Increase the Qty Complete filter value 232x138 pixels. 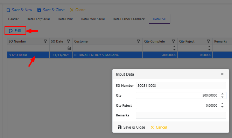[x=175, y=47]
